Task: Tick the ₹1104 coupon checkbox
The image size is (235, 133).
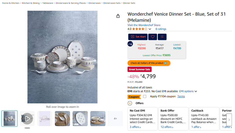Action: pos(145,96)
